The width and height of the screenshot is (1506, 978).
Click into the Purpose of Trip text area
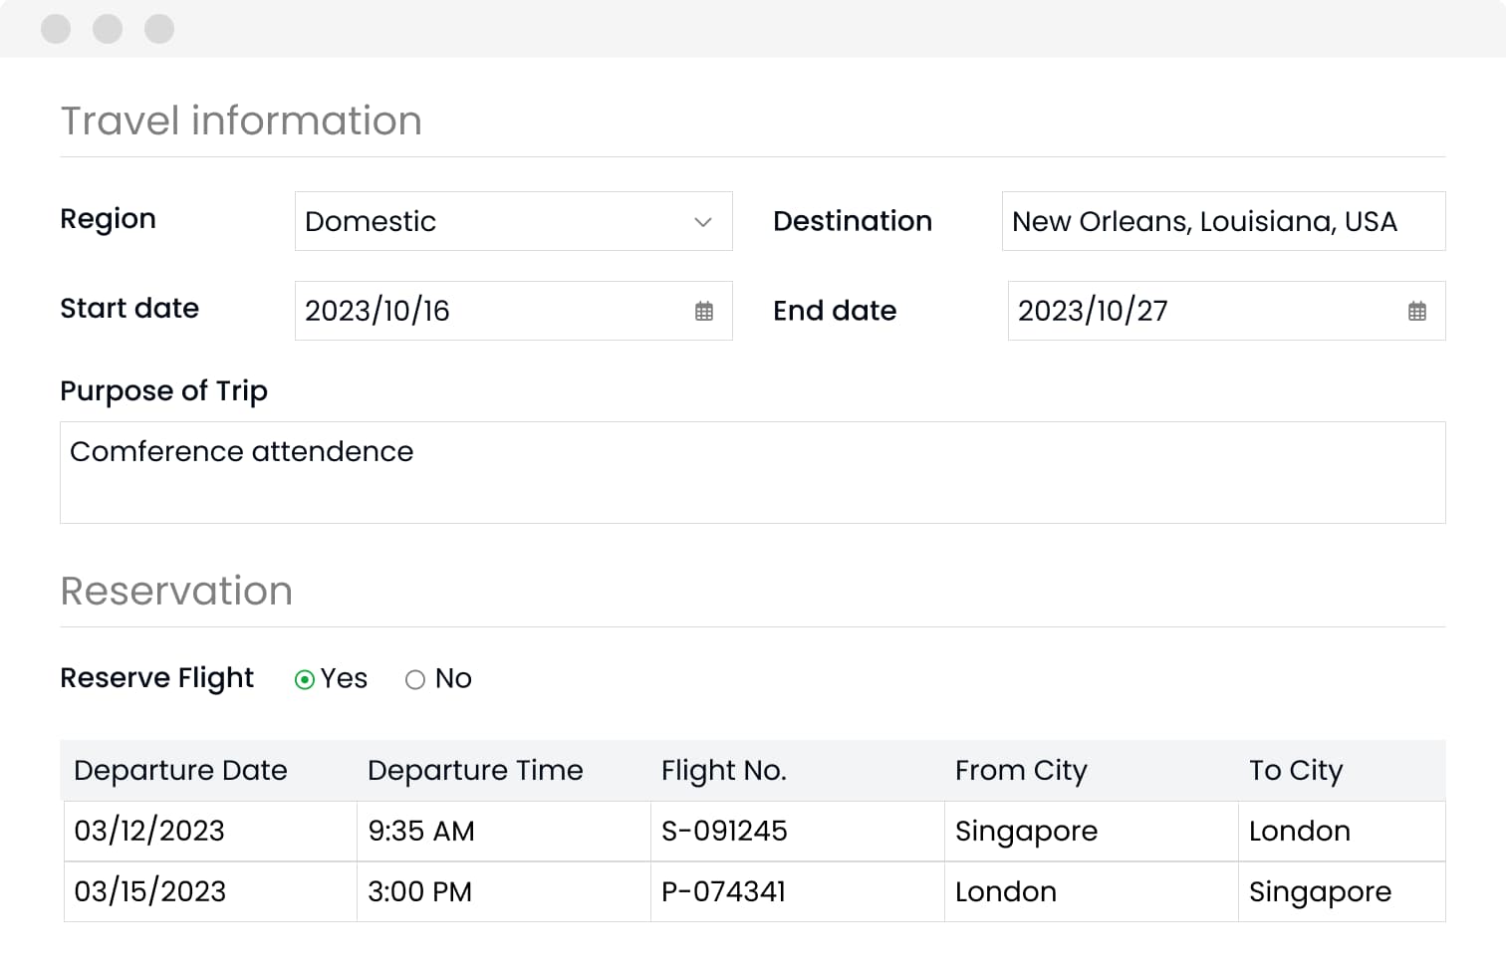coord(752,472)
